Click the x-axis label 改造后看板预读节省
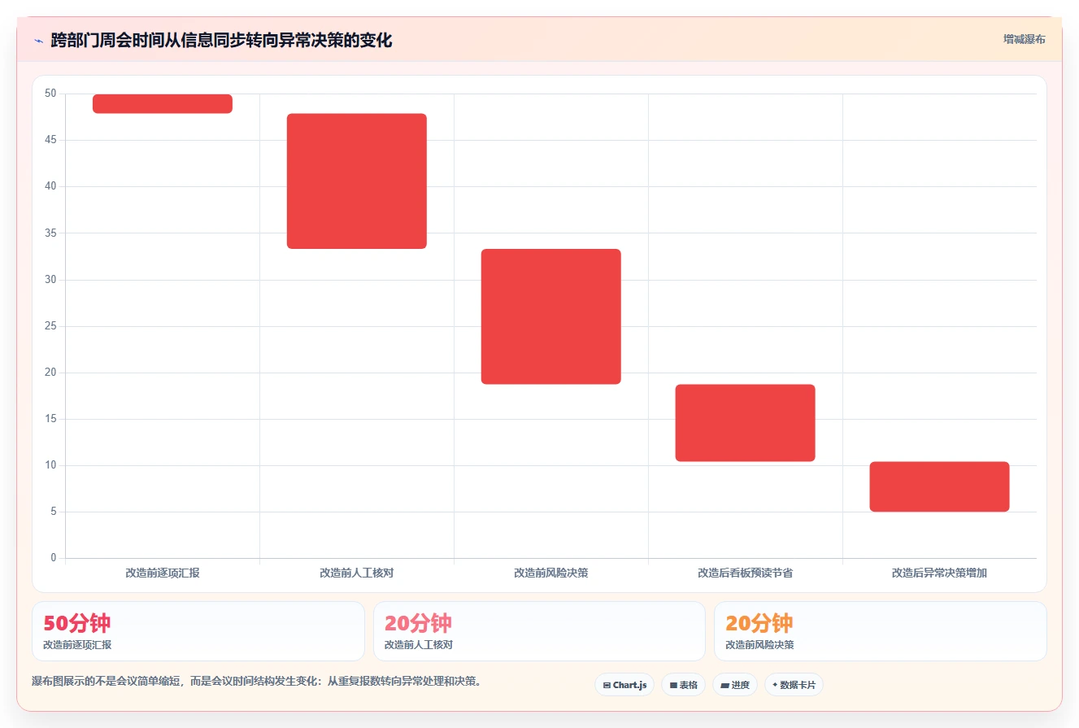Image resolution: width=1079 pixels, height=728 pixels. [746, 573]
